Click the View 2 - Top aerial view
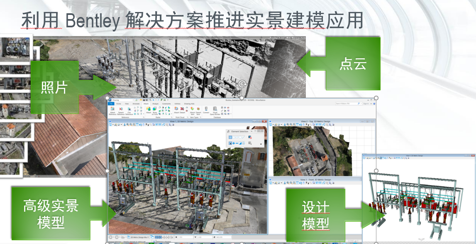 point(312,151)
